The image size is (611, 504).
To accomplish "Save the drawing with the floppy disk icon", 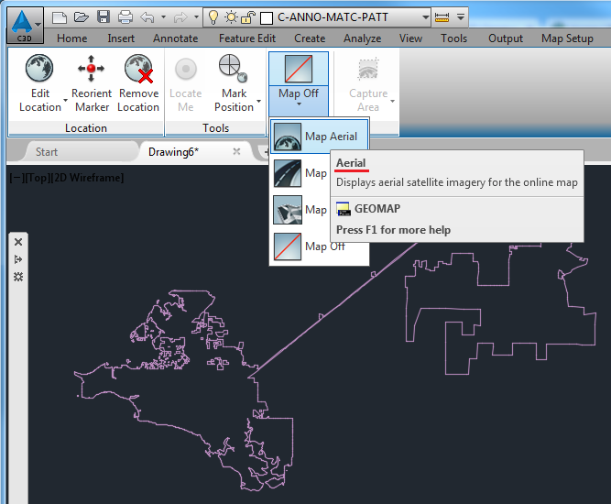I will point(104,17).
